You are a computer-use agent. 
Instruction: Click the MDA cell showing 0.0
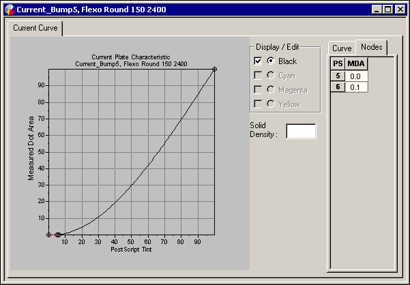pyautogui.click(x=356, y=76)
